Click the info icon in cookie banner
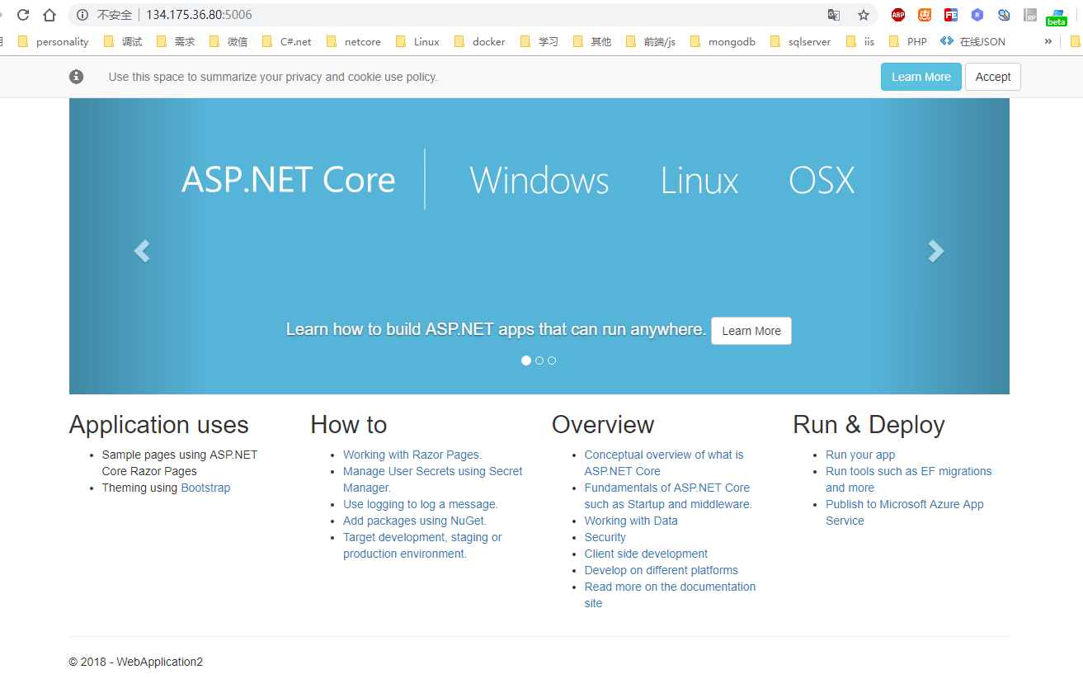This screenshot has height=679, width=1083. (x=77, y=77)
